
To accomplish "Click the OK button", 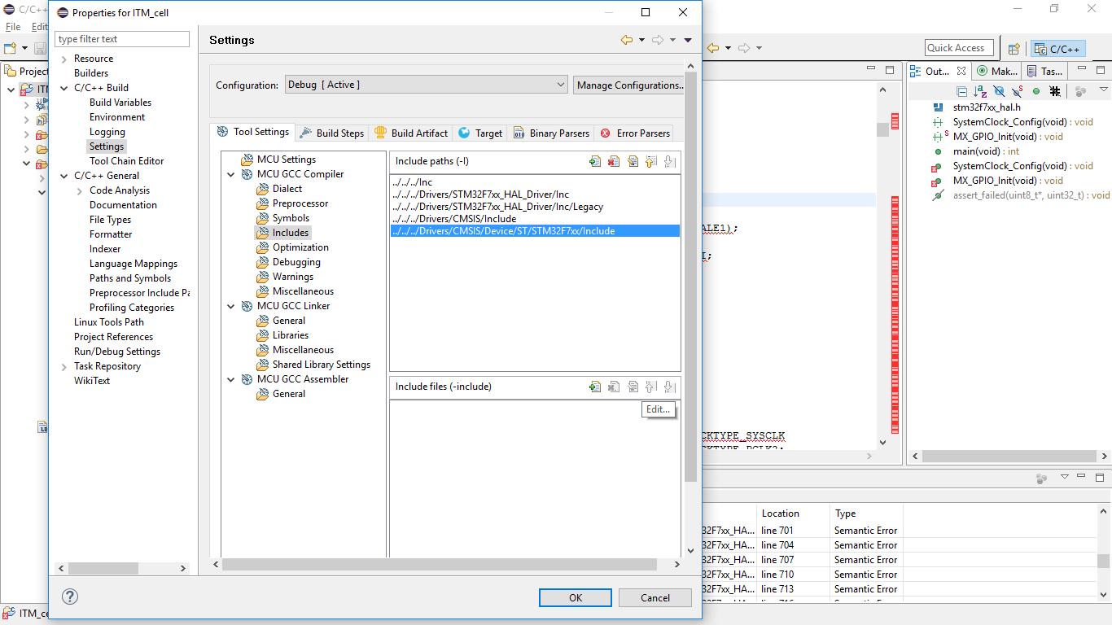I will tap(576, 597).
